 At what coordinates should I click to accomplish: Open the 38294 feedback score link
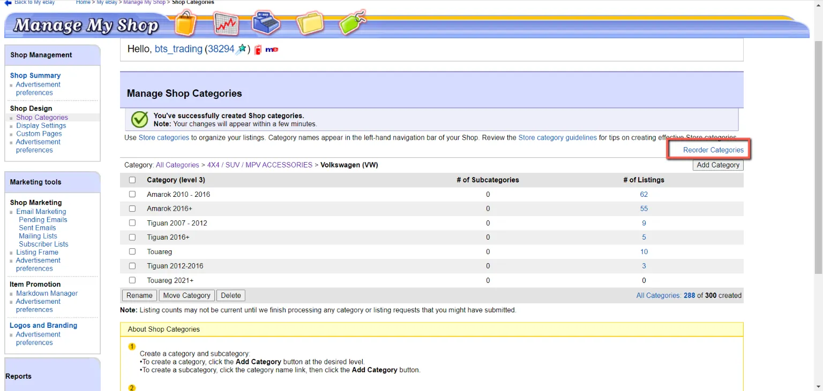pos(221,49)
